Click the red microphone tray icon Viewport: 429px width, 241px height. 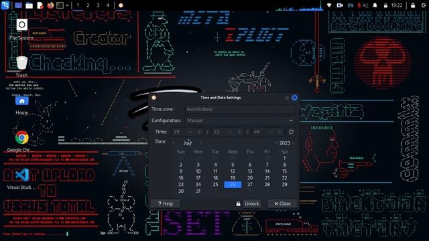pos(359,5)
